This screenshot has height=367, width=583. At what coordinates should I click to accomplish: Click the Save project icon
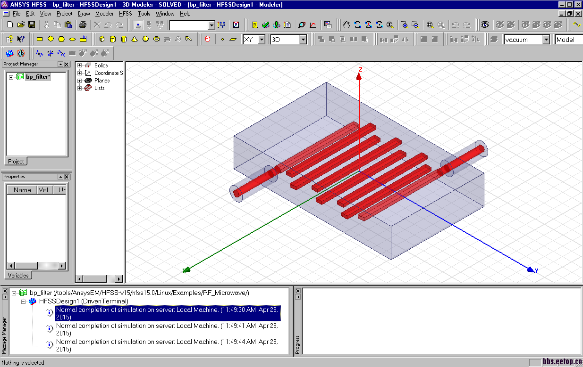pyautogui.click(x=32, y=25)
